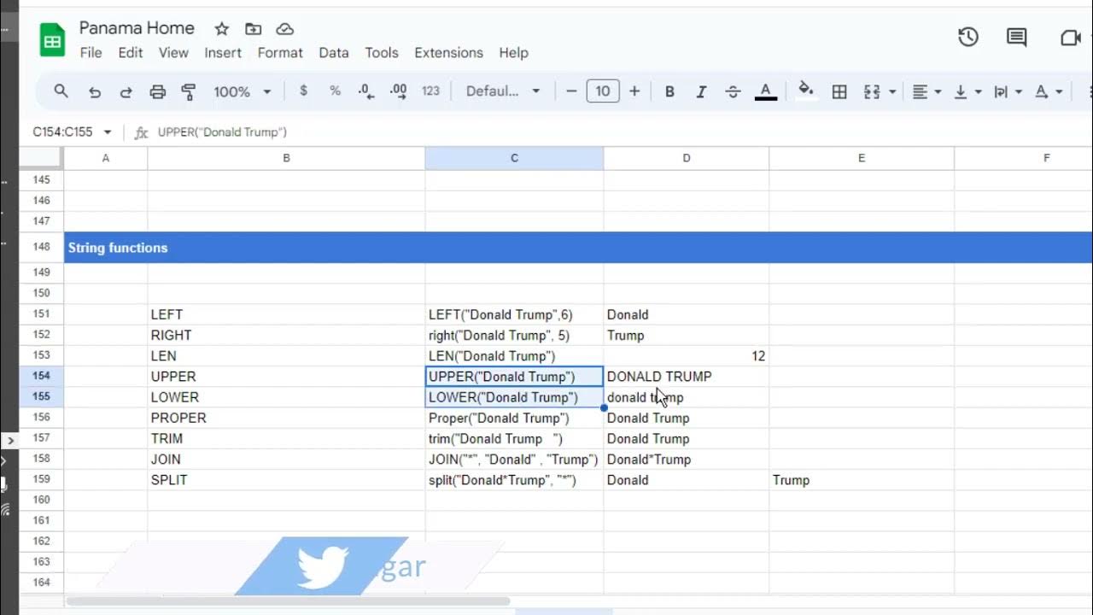Open the fill color picker
1093x615 pixels.
(806, 91)
